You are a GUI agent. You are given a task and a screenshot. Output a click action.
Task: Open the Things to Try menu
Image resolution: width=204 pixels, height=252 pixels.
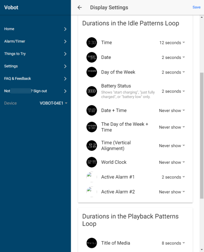click(x=35, y=54)
